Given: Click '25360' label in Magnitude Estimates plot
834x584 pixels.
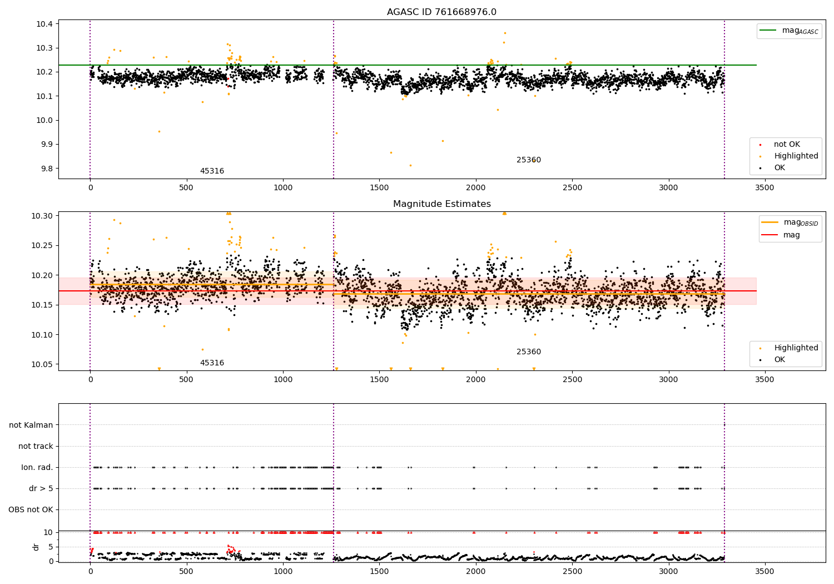Looking at the screenshot, I should pos(528,352).
